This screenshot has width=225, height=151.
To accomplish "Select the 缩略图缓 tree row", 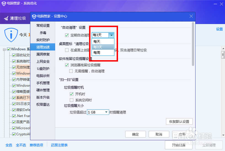I will pos(23,92).
